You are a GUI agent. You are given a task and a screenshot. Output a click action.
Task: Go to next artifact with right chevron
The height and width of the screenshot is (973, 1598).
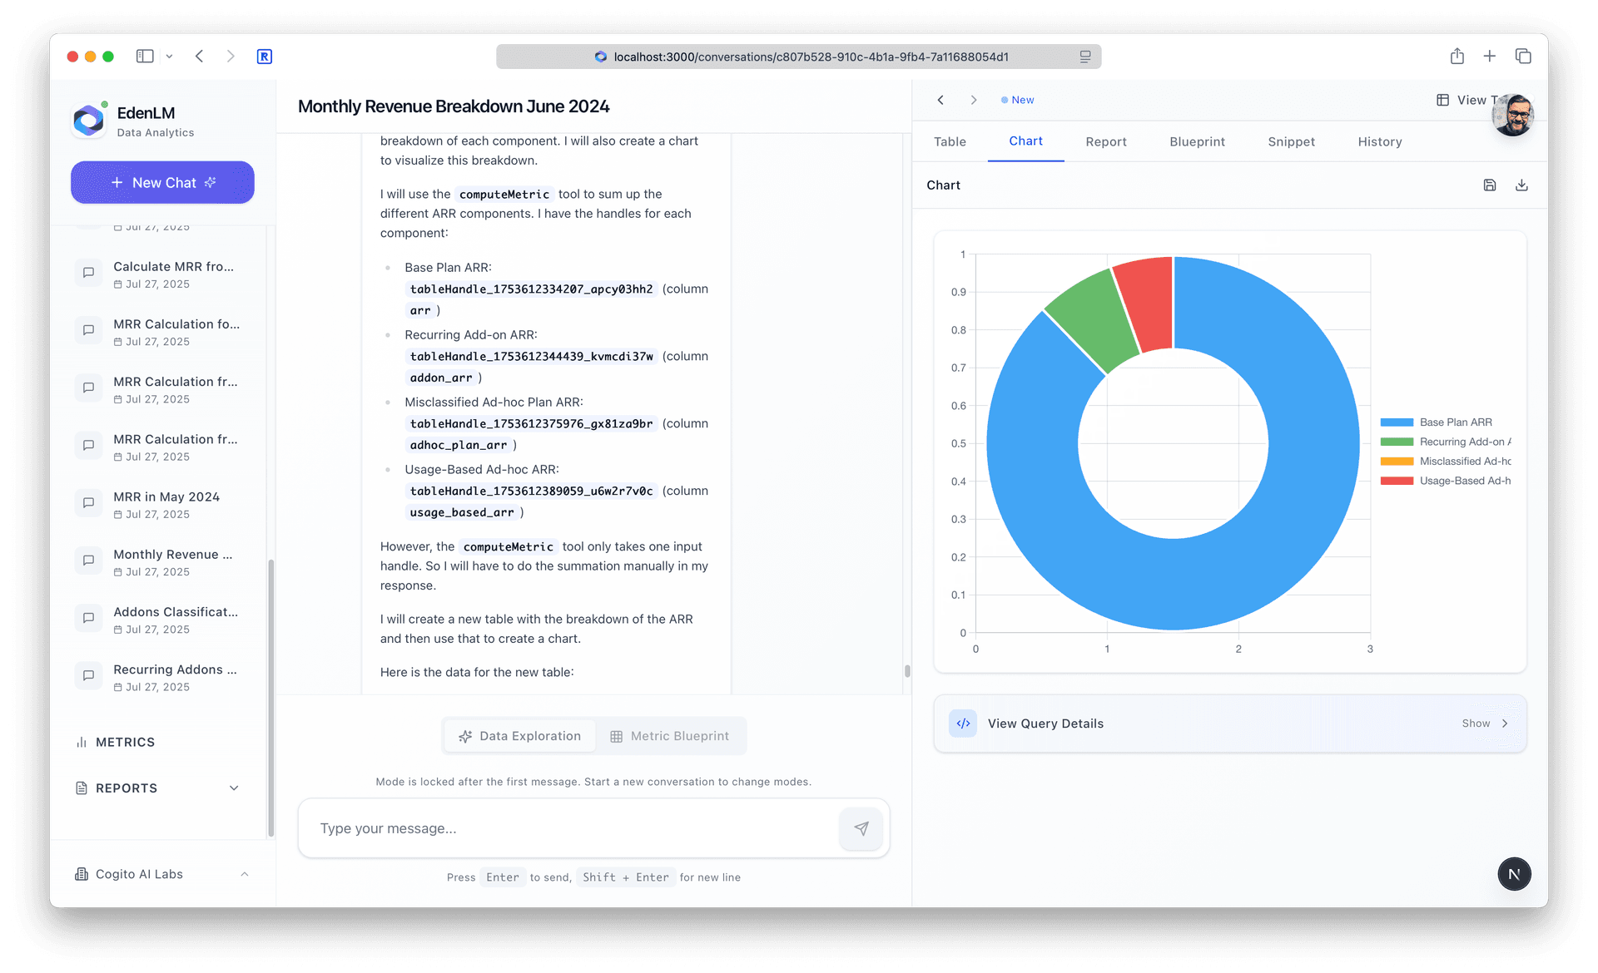coord(973,100)
